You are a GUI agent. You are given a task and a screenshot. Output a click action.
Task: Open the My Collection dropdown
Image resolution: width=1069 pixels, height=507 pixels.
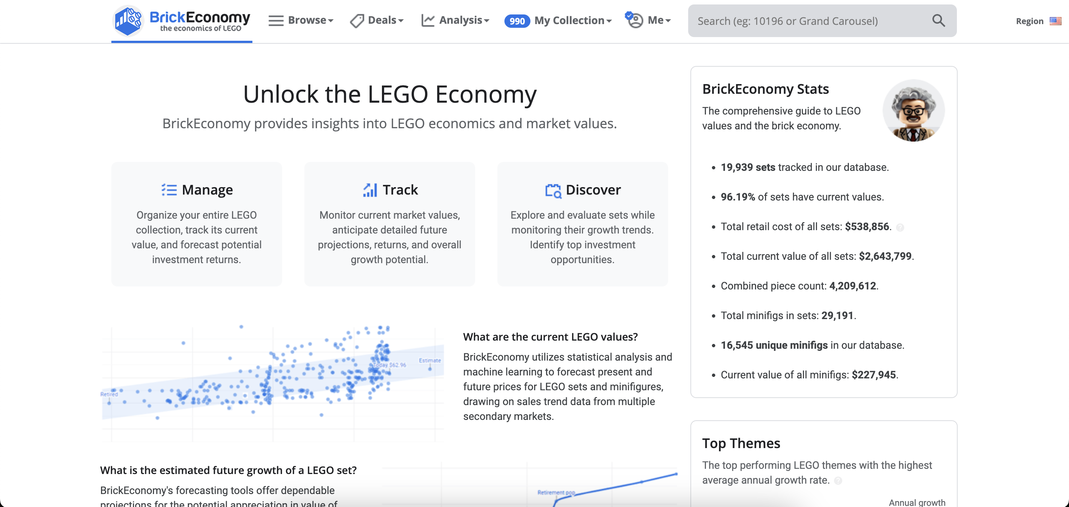[x=573, y=20]
